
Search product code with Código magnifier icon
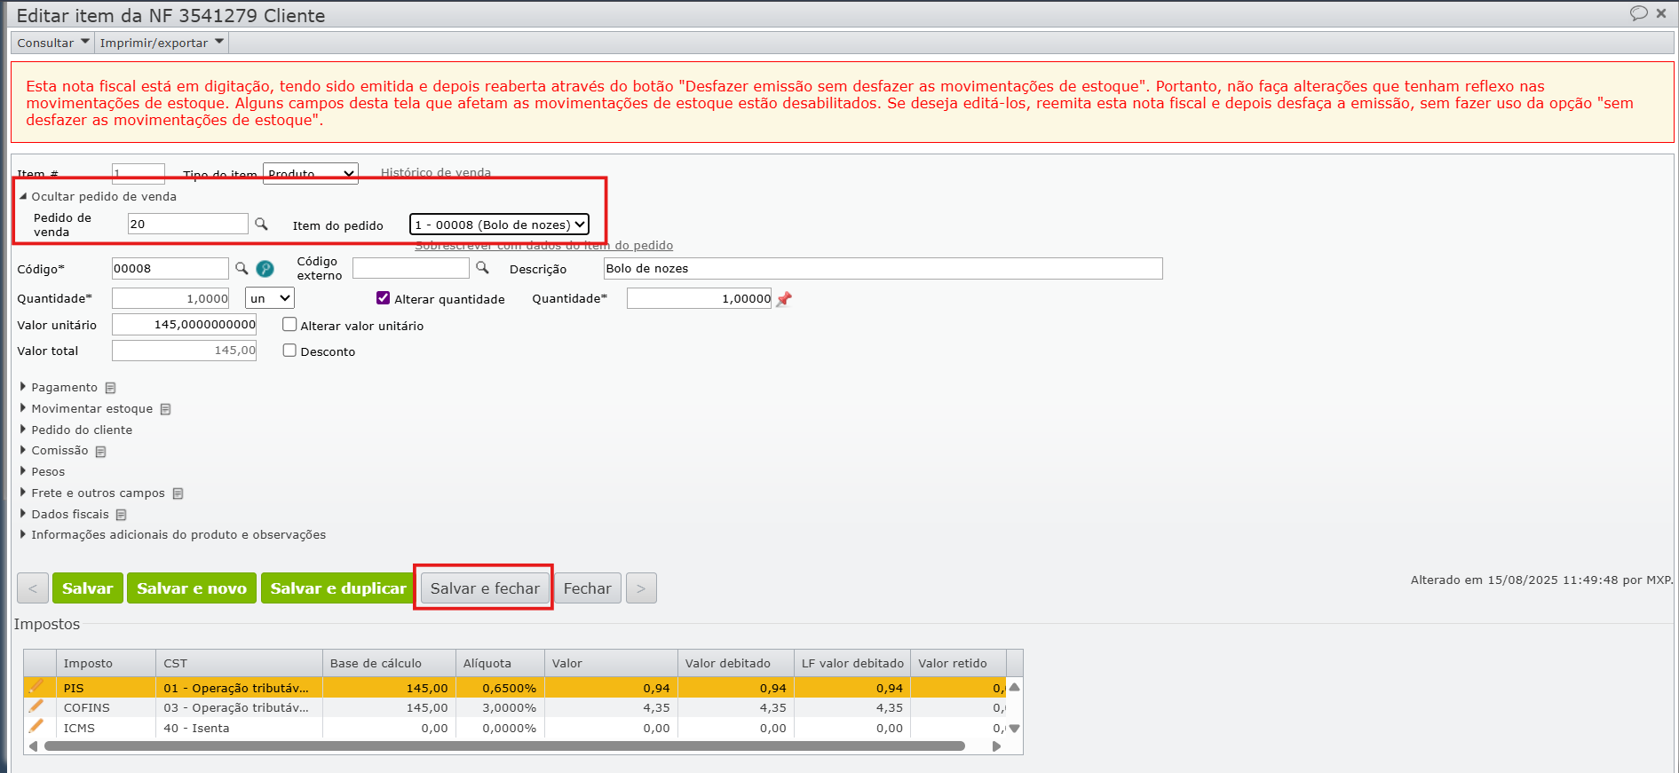[x=242, y=268]
